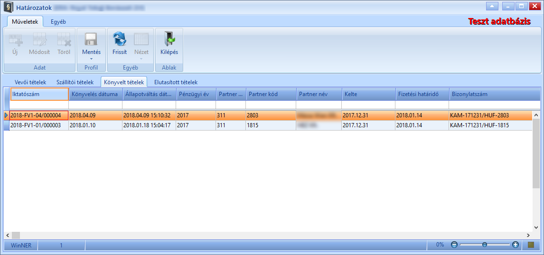
Task: Adjust the zoom slider handle
Action: click(x=485, y=245)
